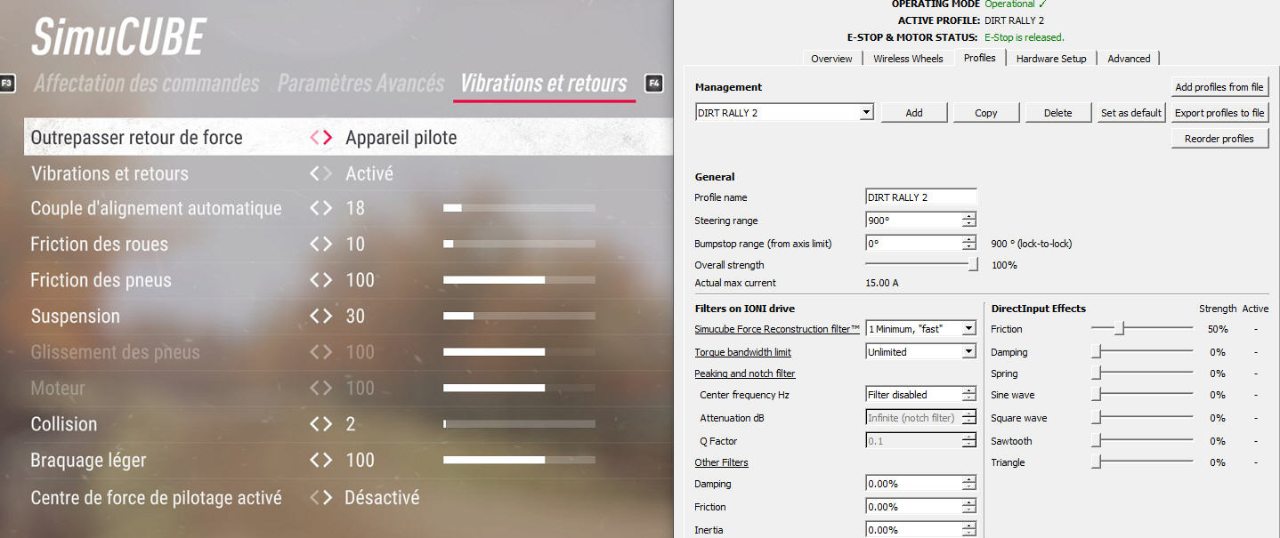Click the Inertia value field
The width and height of the screenshot is (1280, 538).
click(913, 530)
